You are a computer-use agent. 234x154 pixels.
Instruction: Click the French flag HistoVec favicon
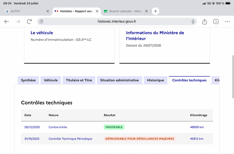click(56, 11)
